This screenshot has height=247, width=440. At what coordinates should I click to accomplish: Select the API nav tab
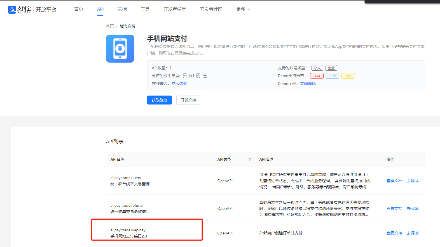pos(100,9)
